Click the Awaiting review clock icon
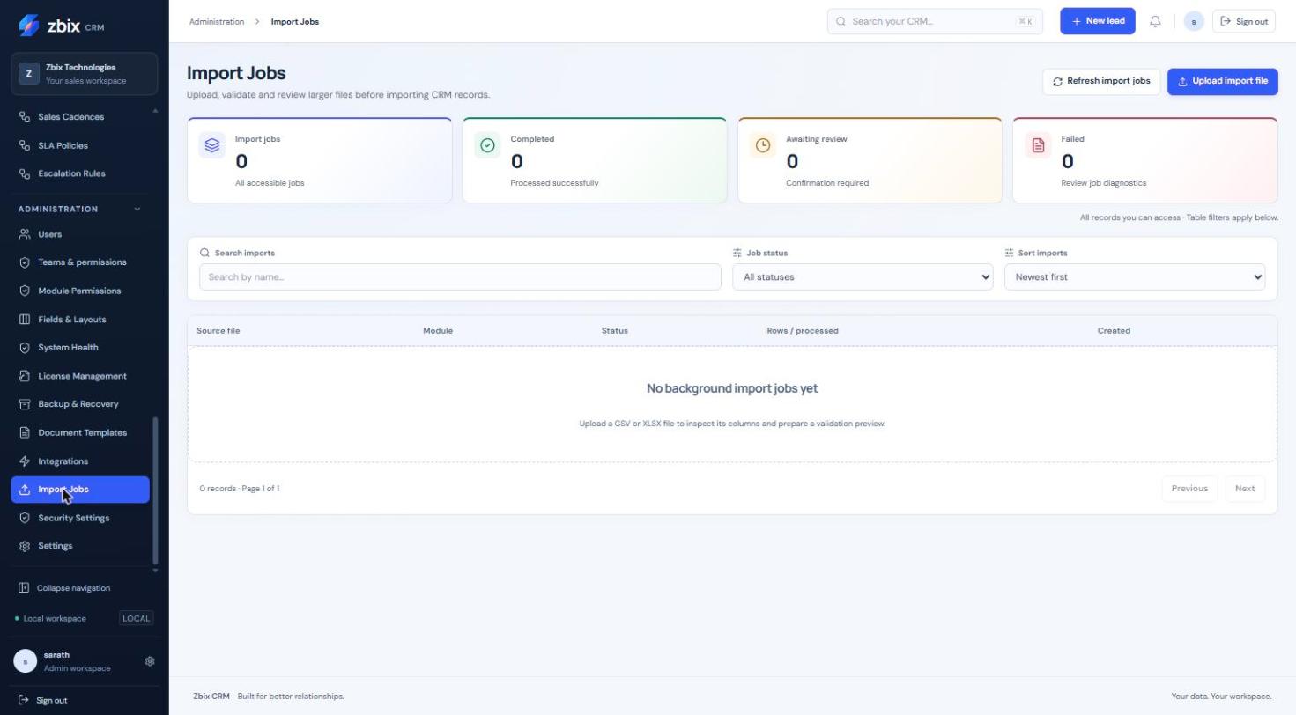1296x715 pixels. [x=763, y=145]
